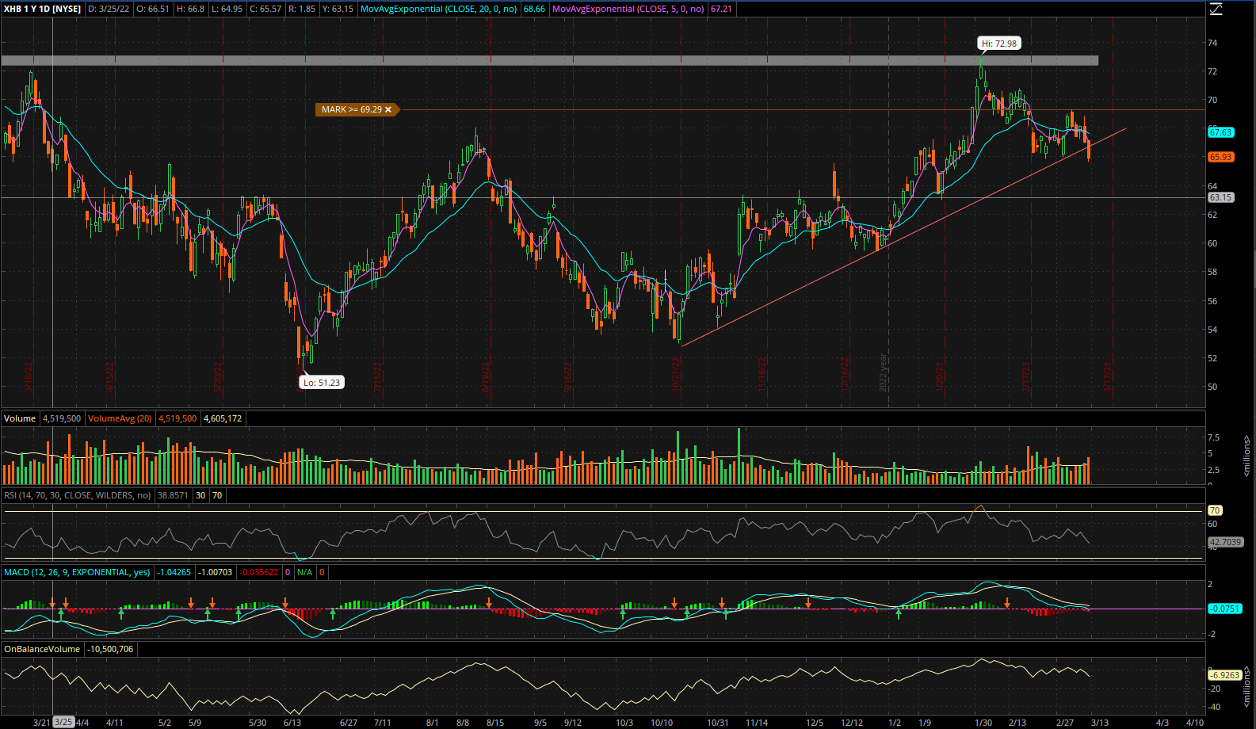
Task: Click the gray resistance zone rectangle
Action: pos(550,60)
